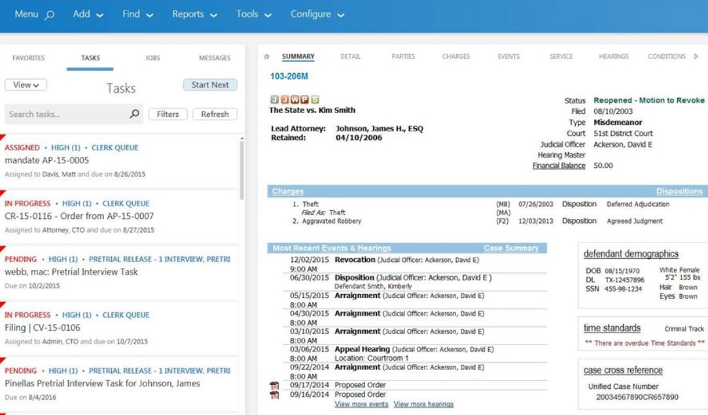
Task: Click the Financial Balance link
Action: click(x=559, y=165)
